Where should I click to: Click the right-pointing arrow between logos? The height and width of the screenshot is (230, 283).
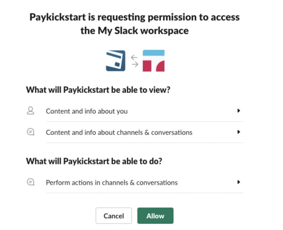click(x=135, y=64)
